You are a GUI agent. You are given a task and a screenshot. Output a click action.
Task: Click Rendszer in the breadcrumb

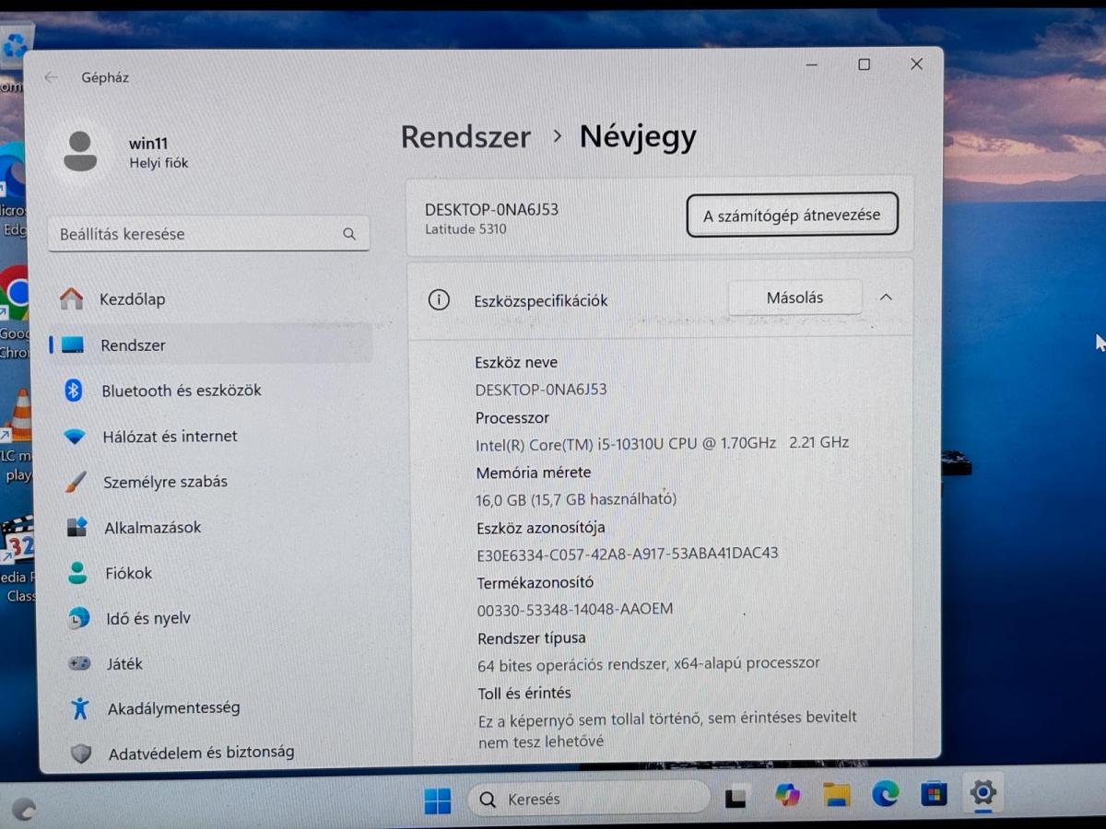pyautogui.click(x=465, y=137)
